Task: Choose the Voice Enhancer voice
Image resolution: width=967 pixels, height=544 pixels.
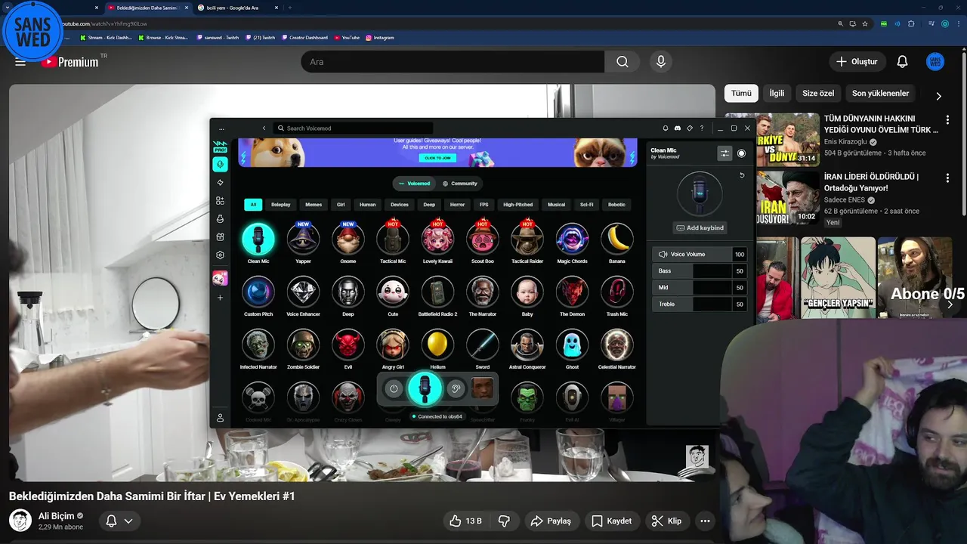Action: [x=303, y=292]
